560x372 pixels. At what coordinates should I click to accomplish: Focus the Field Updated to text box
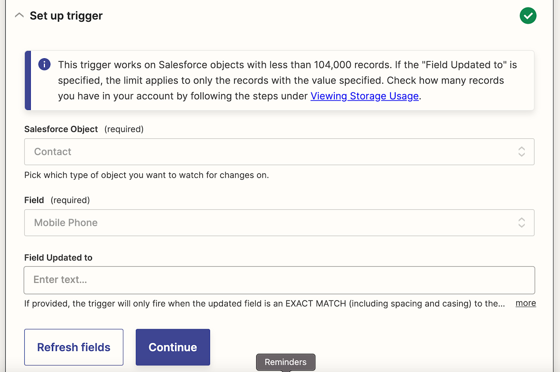click(x=279, y=280)
